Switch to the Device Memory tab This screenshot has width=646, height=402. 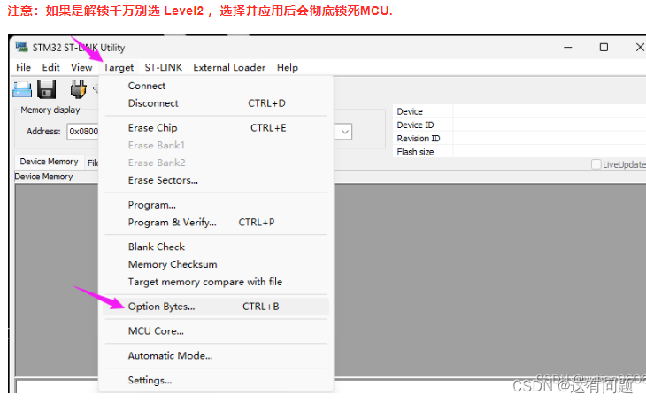click(x=49, y=162)
